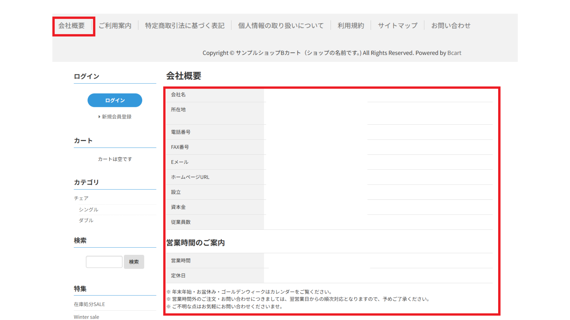Open the サイトマップ link
The height and width of the screenshot is (320, 570).
click(397, 26)
